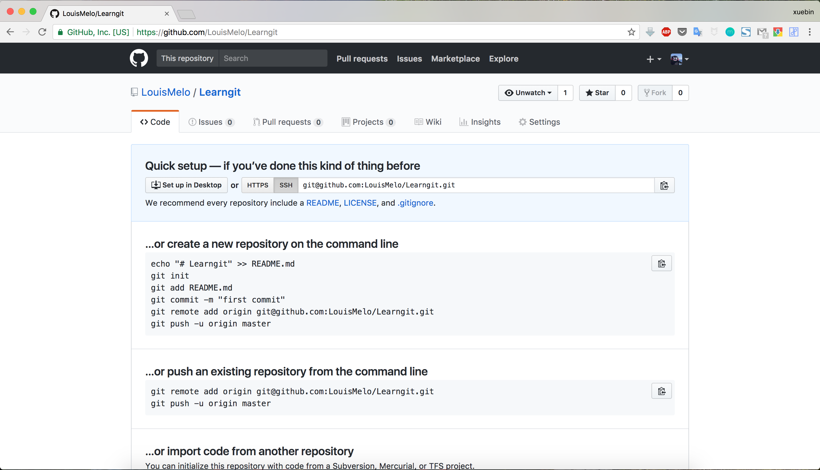This screenshot has height=470, width=820.
Task: View the forks count next to Fork
Action: tap(680, 93)
